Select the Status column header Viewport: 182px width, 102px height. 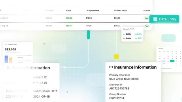coord(147,10)
